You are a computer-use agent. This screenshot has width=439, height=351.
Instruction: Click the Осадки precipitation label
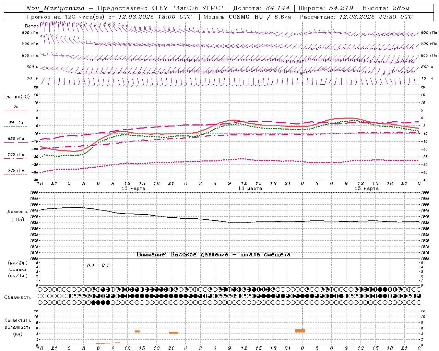coord(17,269)
